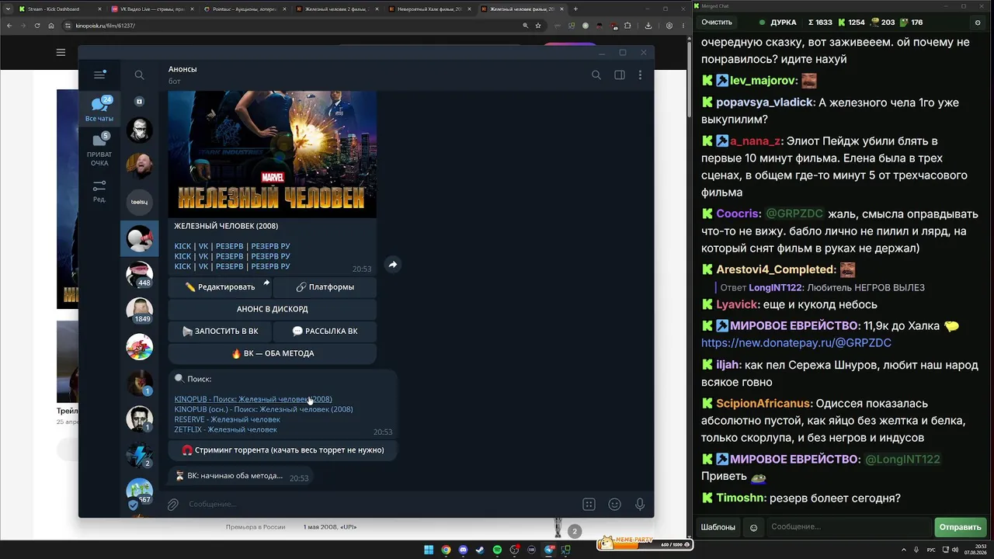Click username 'popavsya_vladick' in chat

click(x=764, y=102)
